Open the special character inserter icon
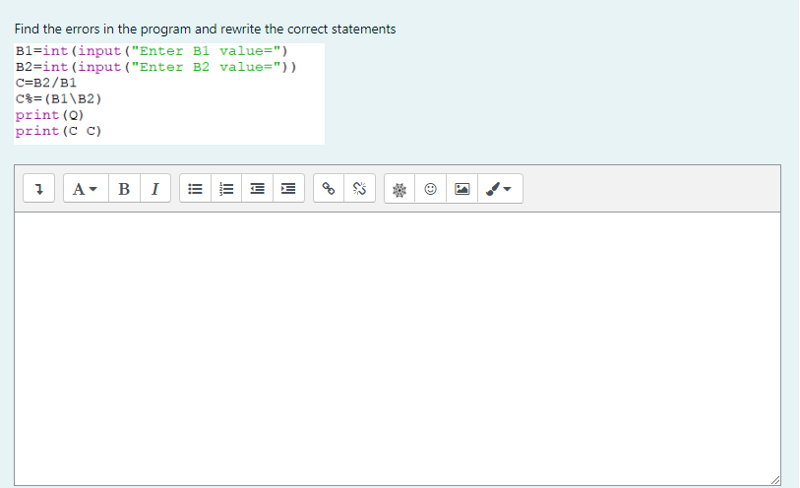The image size is (800, 488). [x=400, y=189]
